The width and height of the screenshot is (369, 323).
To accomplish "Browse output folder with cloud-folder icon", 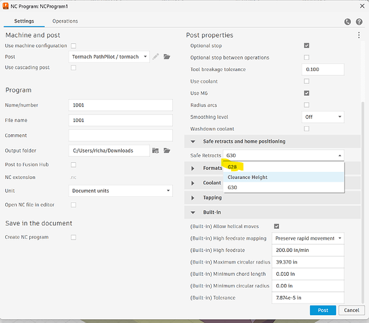I will click(x=155, y=151).
